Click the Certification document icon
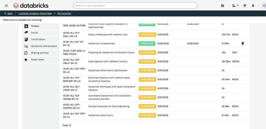 26,40
